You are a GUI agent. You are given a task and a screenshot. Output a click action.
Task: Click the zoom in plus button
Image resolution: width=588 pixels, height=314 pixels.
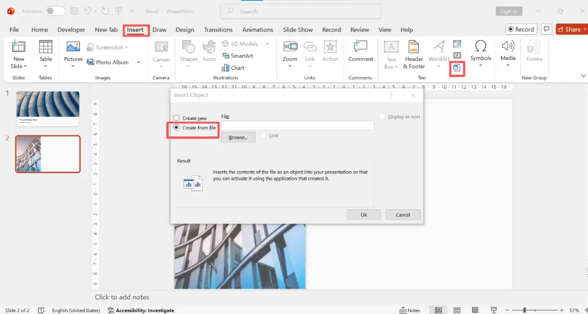pyautogui.click(x=562, y=310)
